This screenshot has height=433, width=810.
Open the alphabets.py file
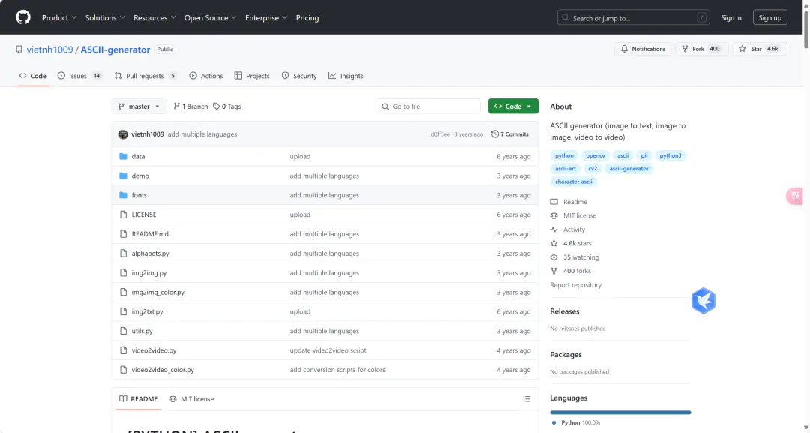tap(150, 254)
